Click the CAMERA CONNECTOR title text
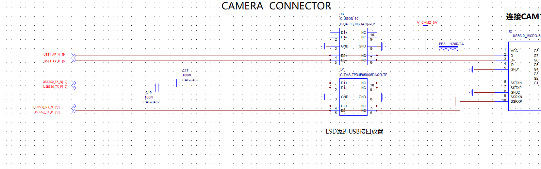541x169 pixels. click(x=276, y=6)
